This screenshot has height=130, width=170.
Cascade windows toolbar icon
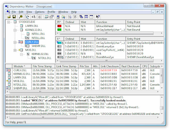click(81, 17)
